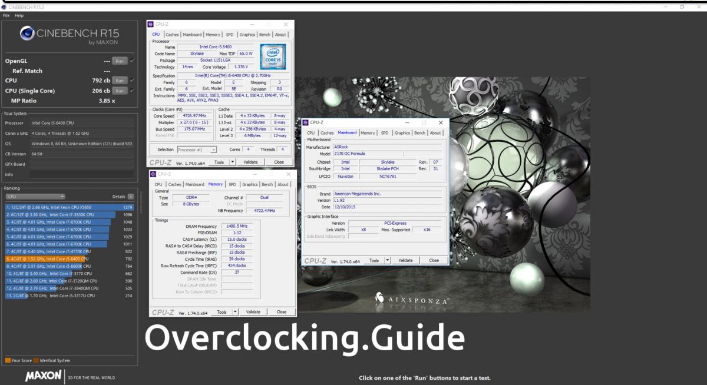Switch to CPU tab in CPU-Z Memory window
Image resolution: width=707 pixels, height=385 pixels.
pos(158,184)
